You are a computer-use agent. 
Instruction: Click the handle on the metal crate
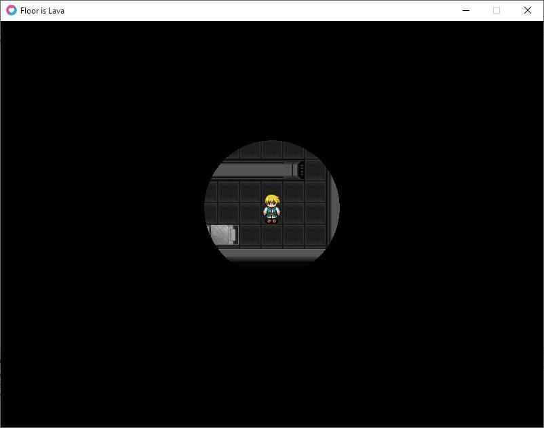pyautogui.click(x=233, y=234)
